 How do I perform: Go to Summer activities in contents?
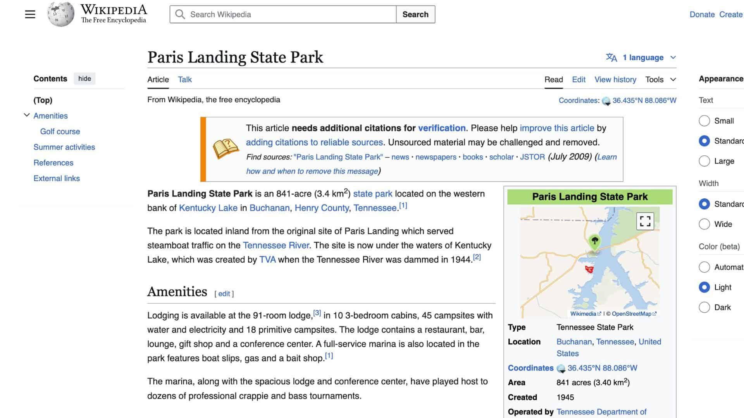[x=64, y=147]
